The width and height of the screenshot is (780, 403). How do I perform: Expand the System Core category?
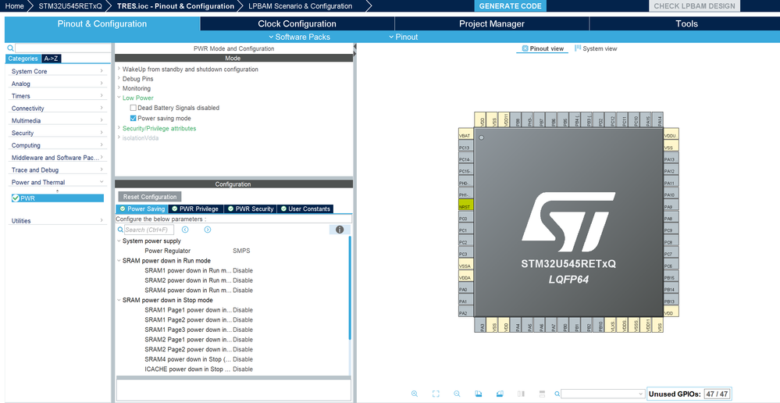point(59,71)
